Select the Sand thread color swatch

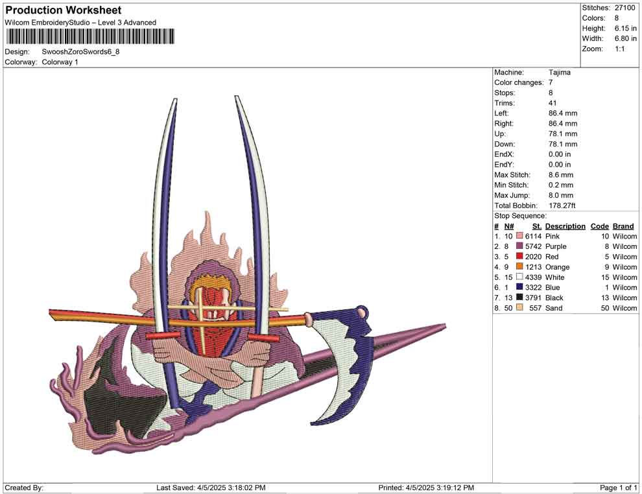[519, 308]
